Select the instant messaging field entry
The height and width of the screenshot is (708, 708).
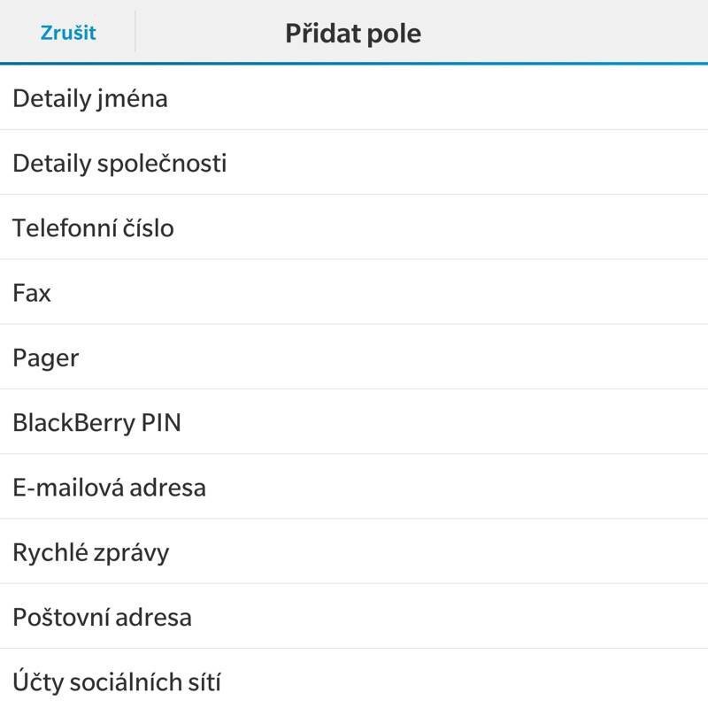pyautogui.click(x=354, y=551)
